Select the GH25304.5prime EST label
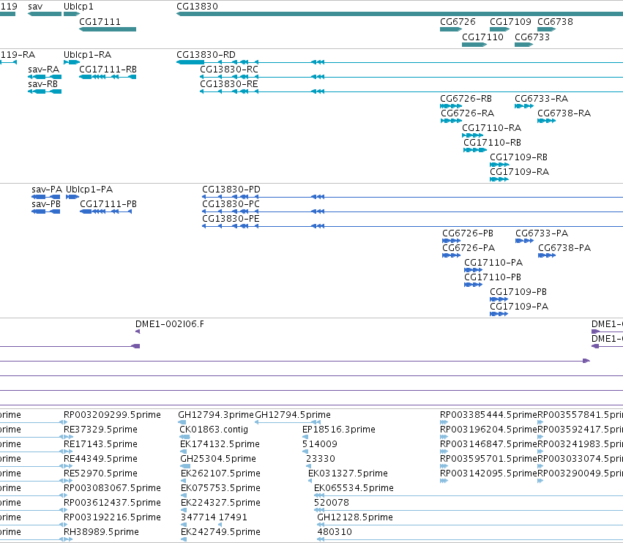Viewport: 623px width, 543px height. (x=218, y=459)
